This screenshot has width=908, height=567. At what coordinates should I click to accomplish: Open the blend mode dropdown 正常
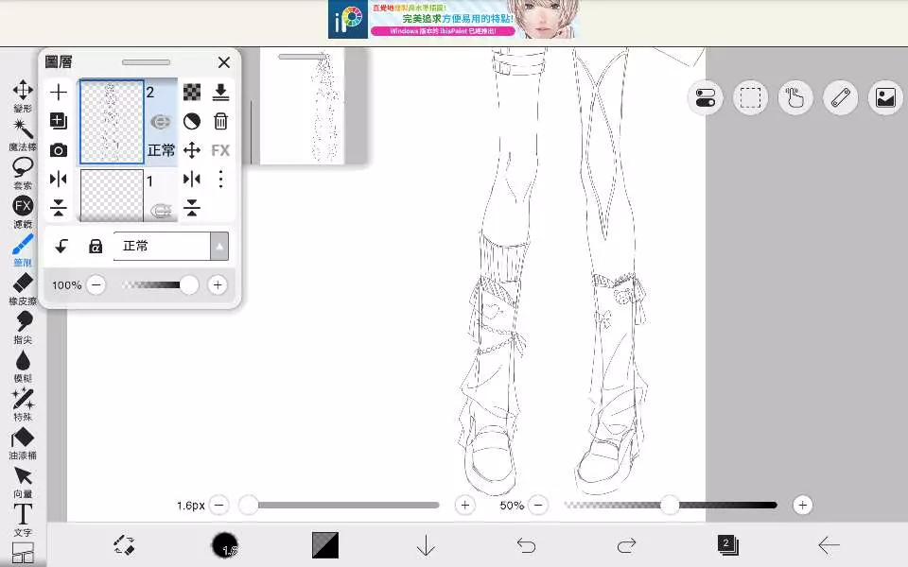coord(170,247)
